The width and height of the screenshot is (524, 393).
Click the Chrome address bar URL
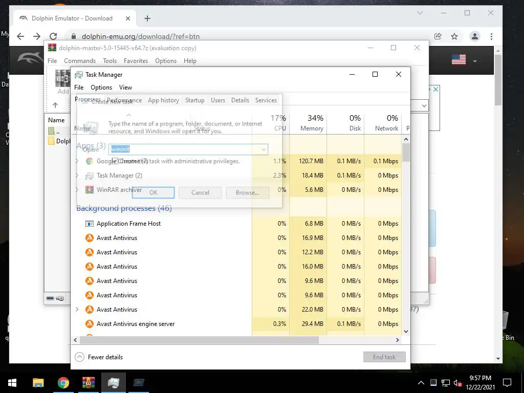coord(141,36)
